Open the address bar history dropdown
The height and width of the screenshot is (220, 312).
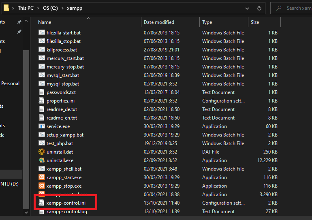click(247, 8)
